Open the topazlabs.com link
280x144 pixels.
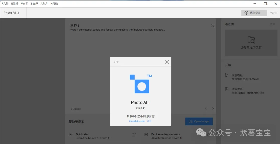click(x=137, y=121)
